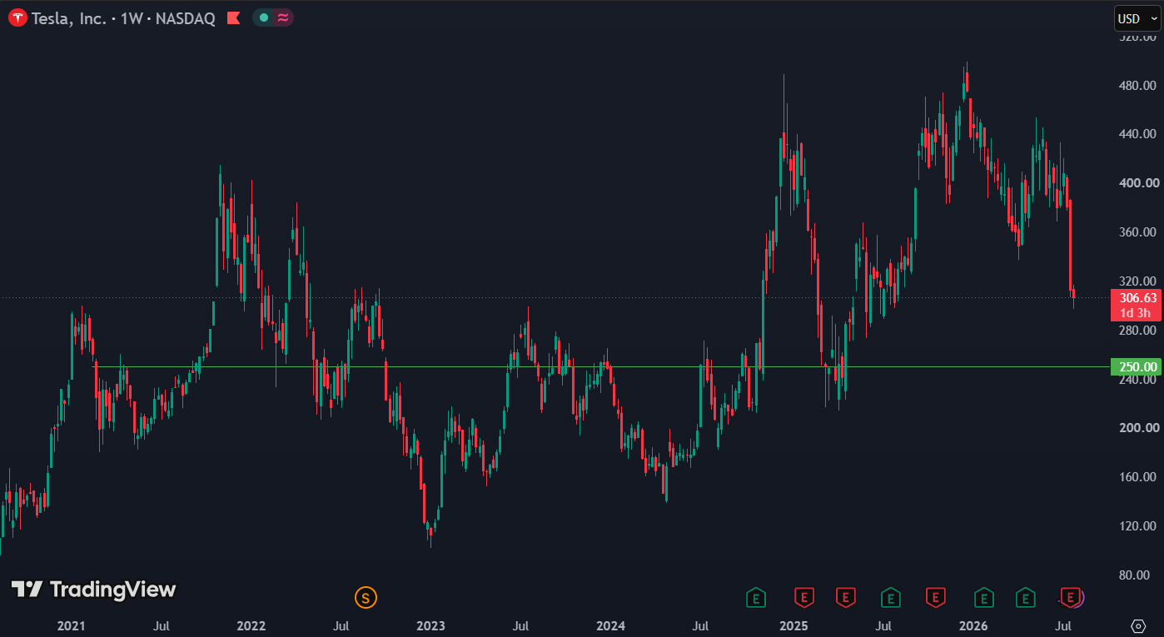Select the green horizontal line at 250
The height and width of the screenshot is (637, 1164).
[x=599, y=366]
